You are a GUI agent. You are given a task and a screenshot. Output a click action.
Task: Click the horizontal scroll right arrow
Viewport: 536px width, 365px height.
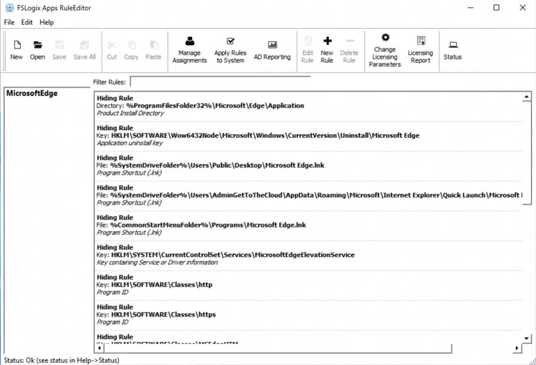coord(517,348)
